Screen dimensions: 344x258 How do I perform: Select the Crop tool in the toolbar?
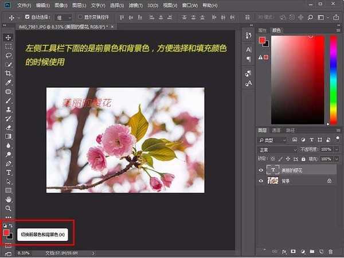click(x=9, y=73)
